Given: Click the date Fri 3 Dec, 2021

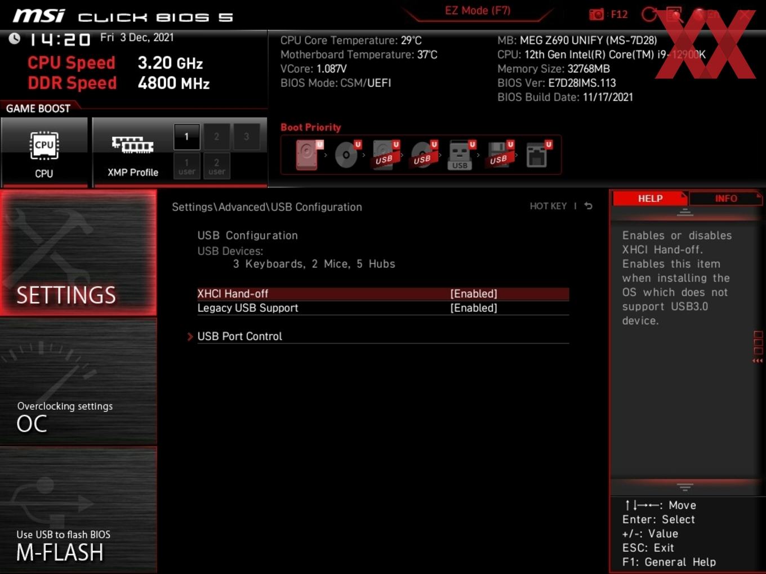Looking at the screenshot, I should (137, 38).
